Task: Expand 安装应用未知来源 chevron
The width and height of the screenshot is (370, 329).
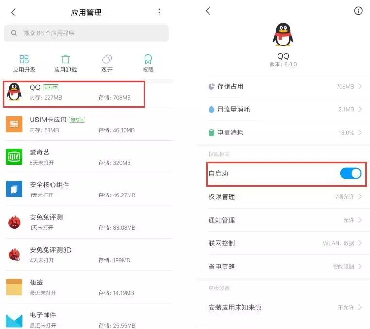Action: (x=360, y=307)
